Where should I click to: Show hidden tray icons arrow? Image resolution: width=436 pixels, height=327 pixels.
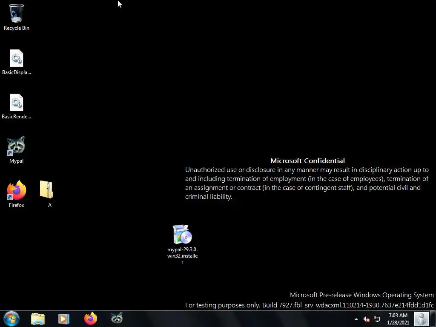(356, 319)
